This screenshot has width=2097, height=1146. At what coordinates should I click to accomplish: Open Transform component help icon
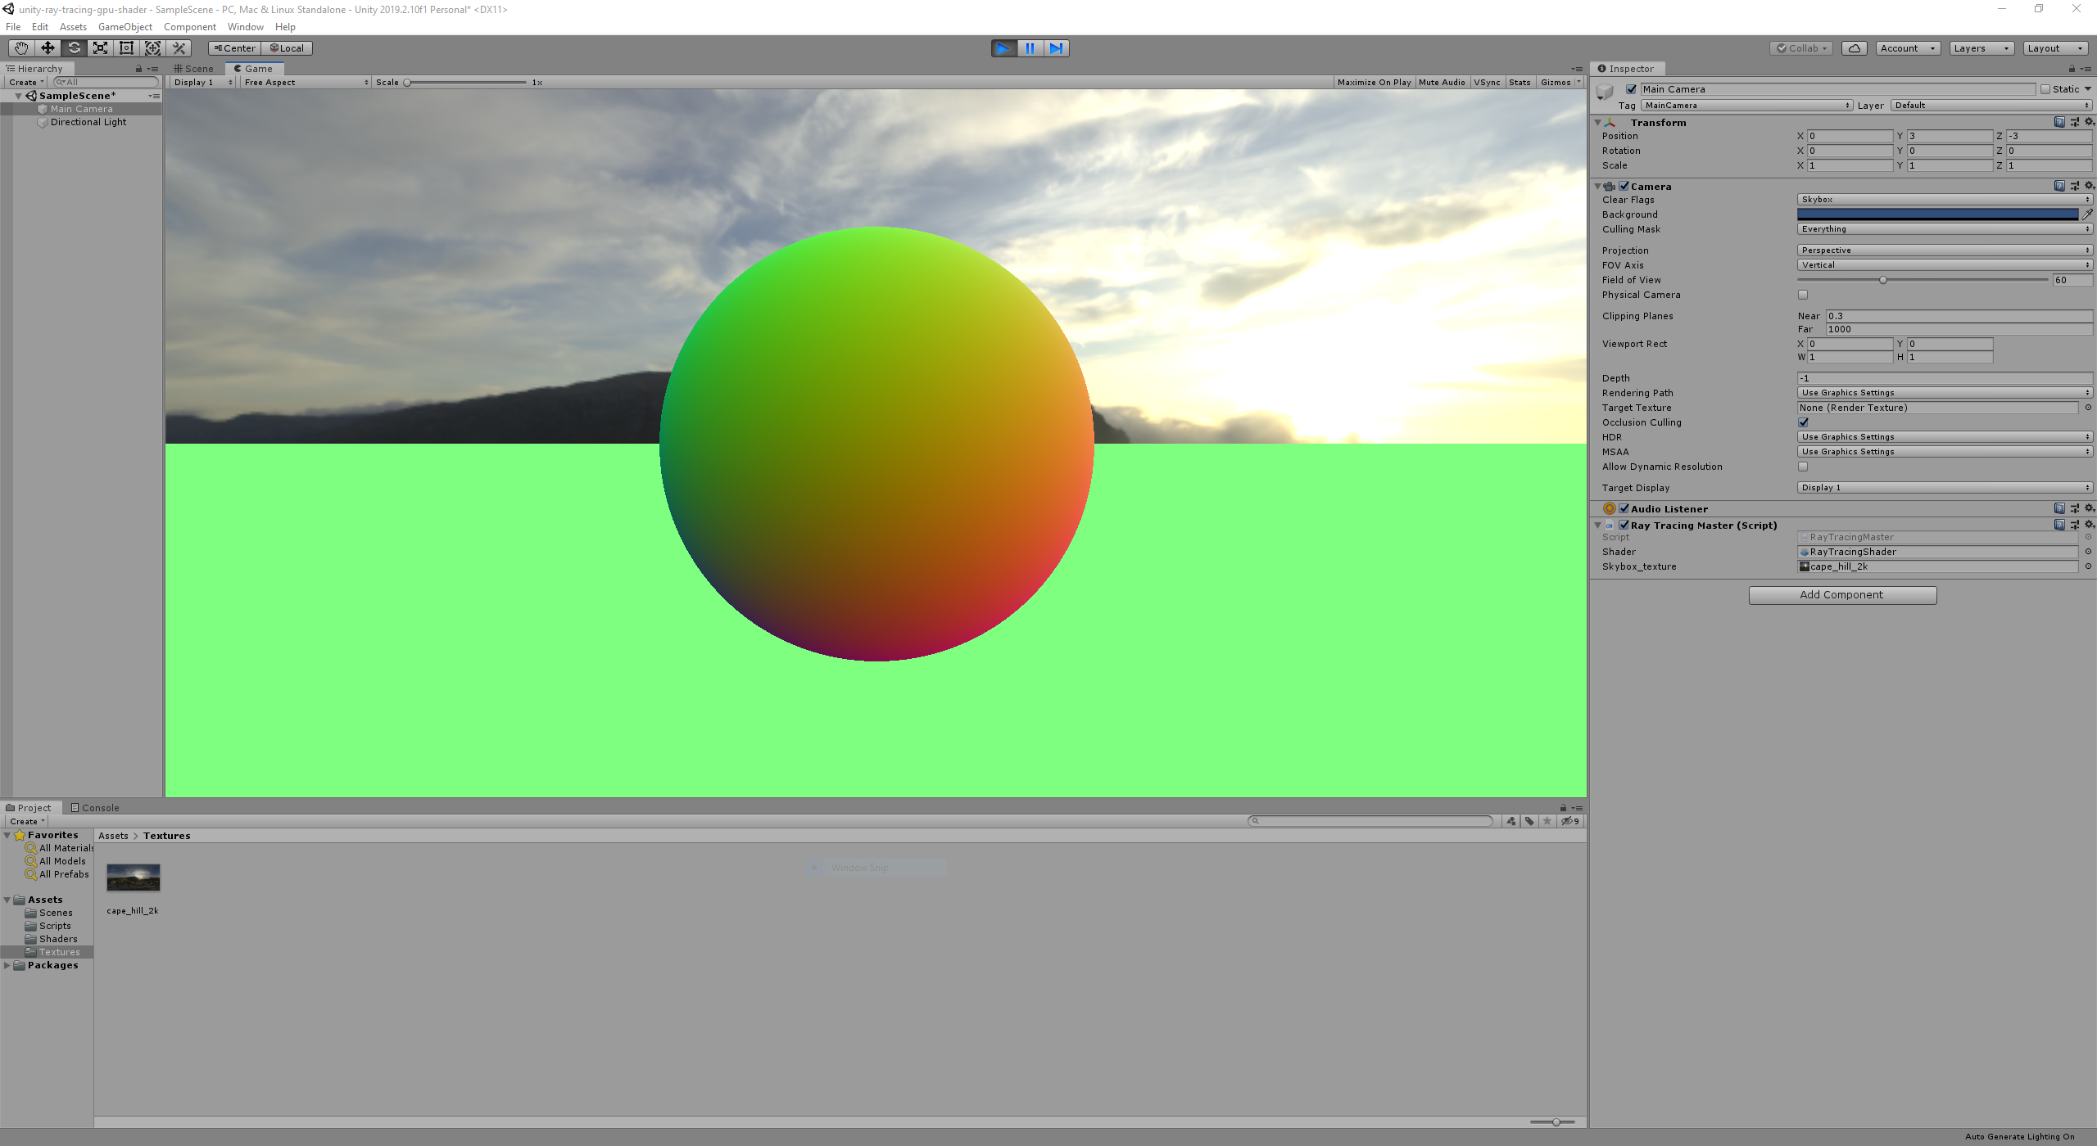[x=2059, y=122]
